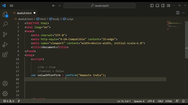The image size is (188, 105).
Task: Go back with the left arrow
Action: tap(53, 6)
